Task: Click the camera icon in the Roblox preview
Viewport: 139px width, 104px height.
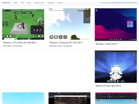Action: [x=39, y=36]
